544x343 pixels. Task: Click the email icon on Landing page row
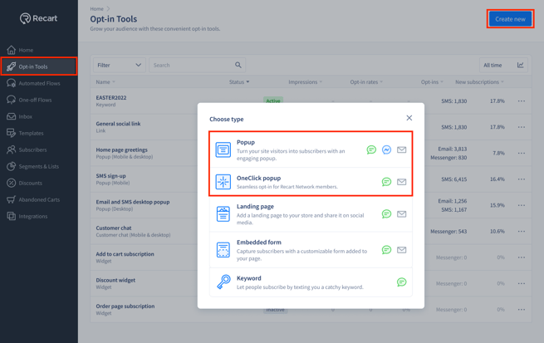(401, 214)
